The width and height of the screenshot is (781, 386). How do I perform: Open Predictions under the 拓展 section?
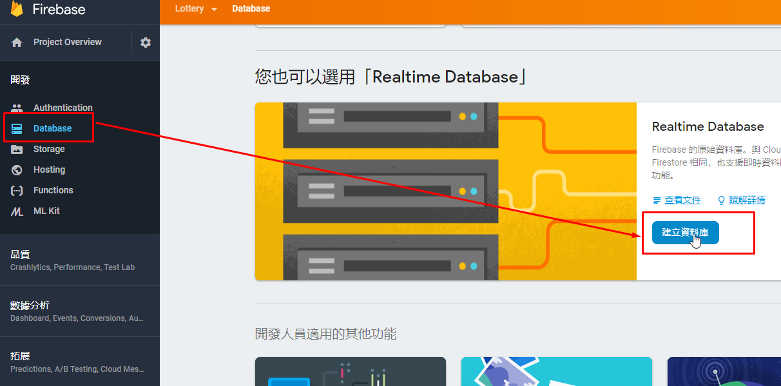(x=31, y=370)
